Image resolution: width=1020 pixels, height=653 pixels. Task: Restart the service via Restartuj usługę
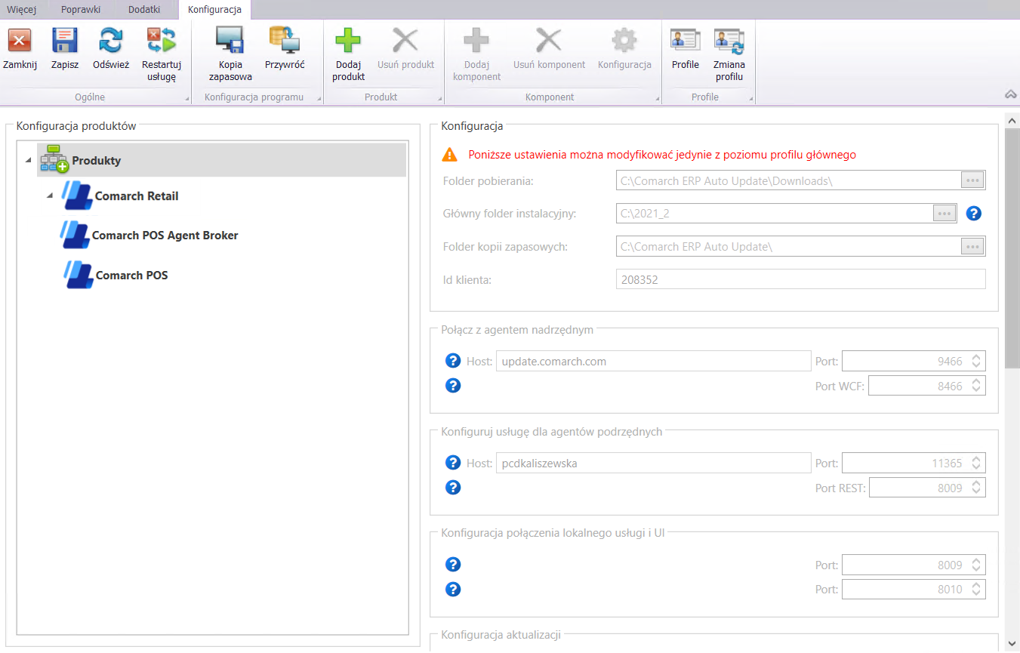[161, 40]
